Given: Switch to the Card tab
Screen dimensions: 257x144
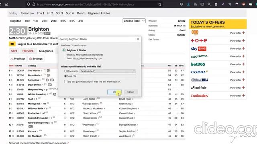Looking at the screenshot, I should tap(14, 51).
